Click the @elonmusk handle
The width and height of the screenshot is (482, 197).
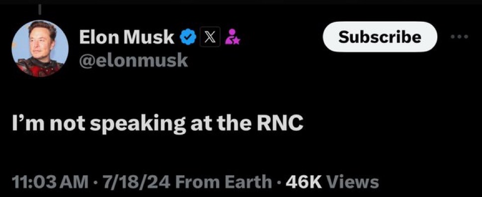click(133, 61)
